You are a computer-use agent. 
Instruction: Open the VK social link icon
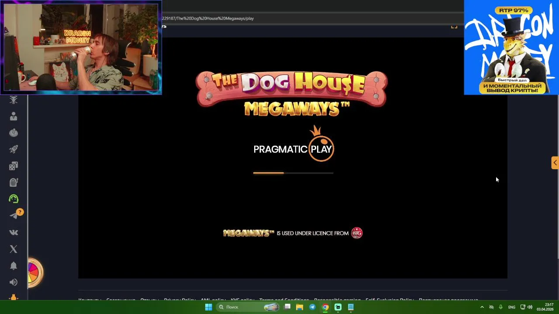point(14,232)
